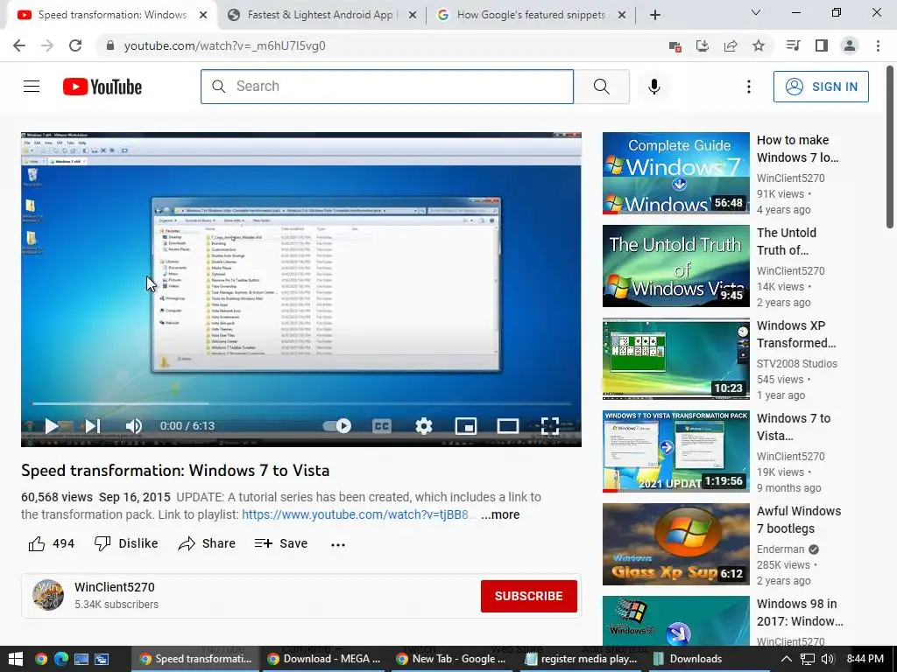Open Chrome side panel

[822, 45]
